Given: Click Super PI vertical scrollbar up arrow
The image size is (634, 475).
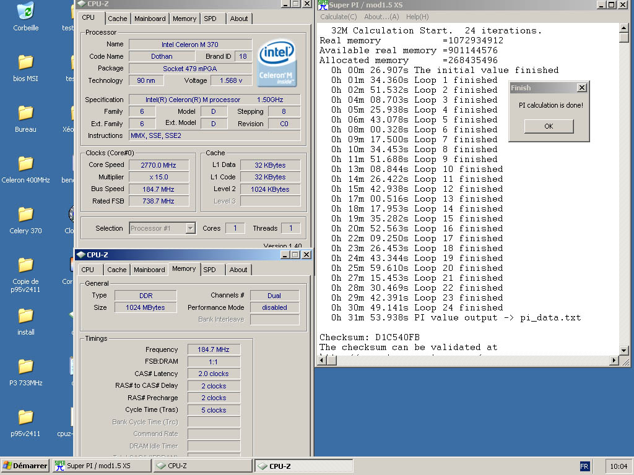Looking at the screenshot, I should tap(624, 28).
